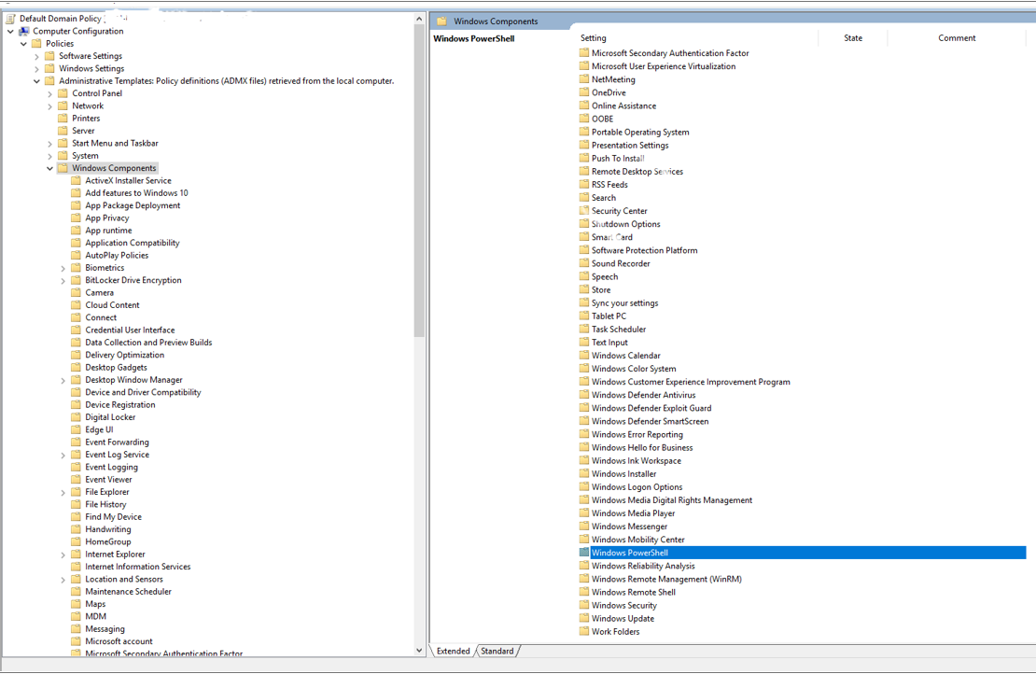Click the MDM folder icon in the tree

click(x=76, y=616)
